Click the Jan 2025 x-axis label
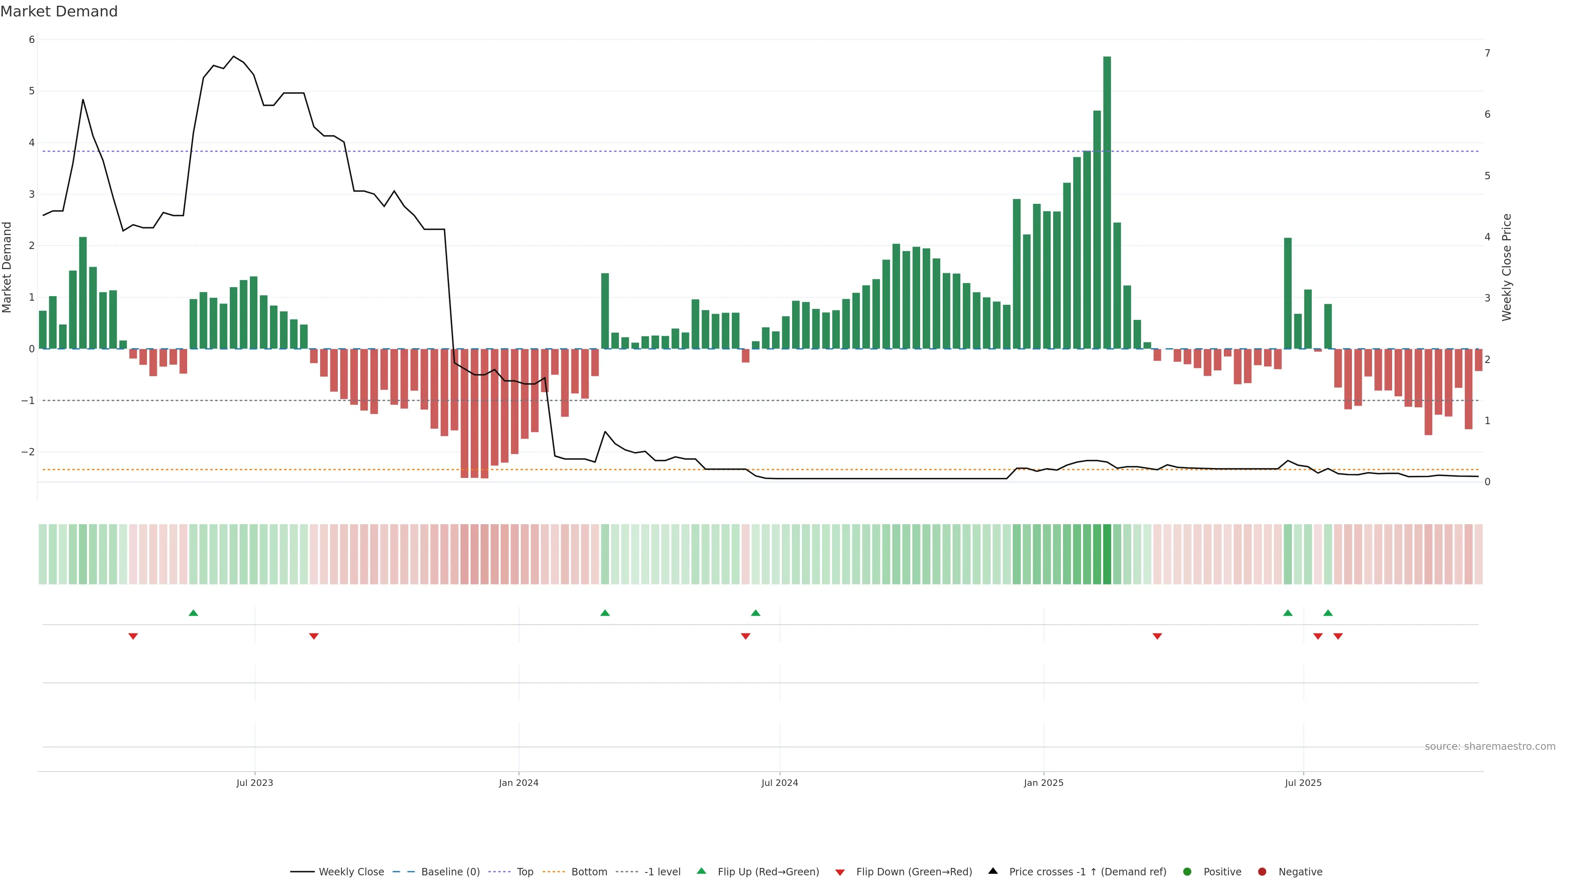This screenshot has height=886, width=1576. [1044, 783]
